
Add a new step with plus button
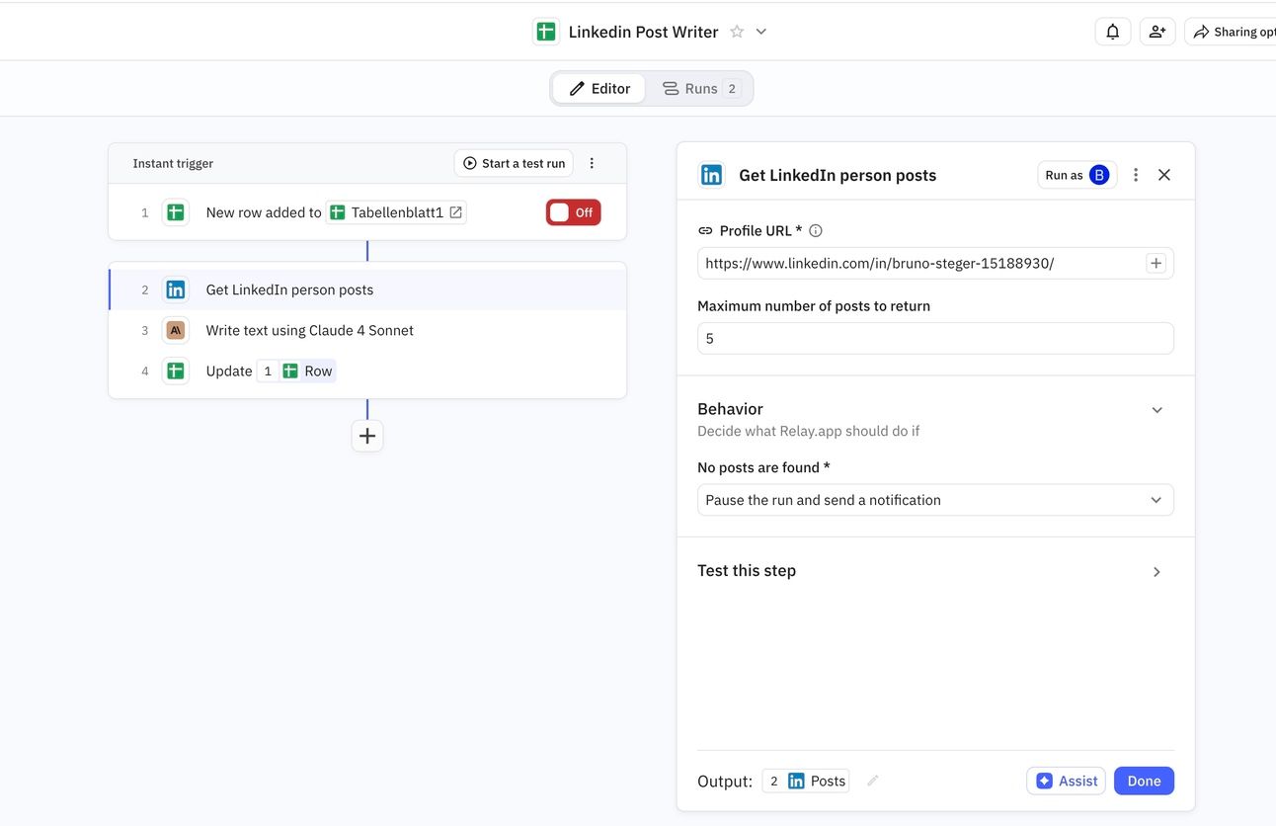[x=367, y=436]
